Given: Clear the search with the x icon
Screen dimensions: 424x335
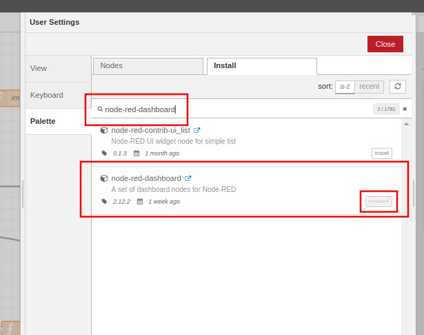Looking at the screenshot, I should tap(405, 109).
